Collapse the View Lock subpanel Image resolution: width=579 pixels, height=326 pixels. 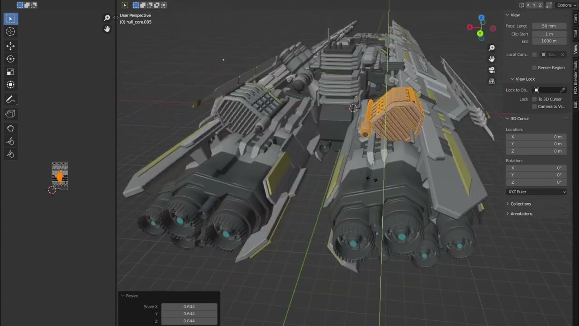[x=513, y=79]
